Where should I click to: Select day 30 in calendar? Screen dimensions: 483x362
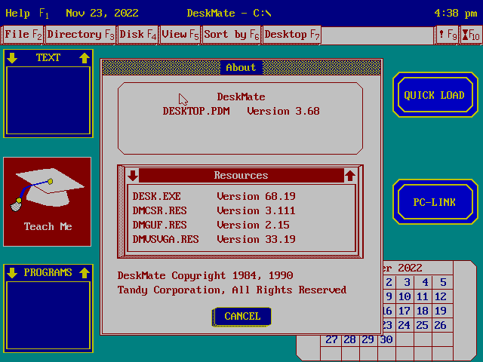click(386, 339)
